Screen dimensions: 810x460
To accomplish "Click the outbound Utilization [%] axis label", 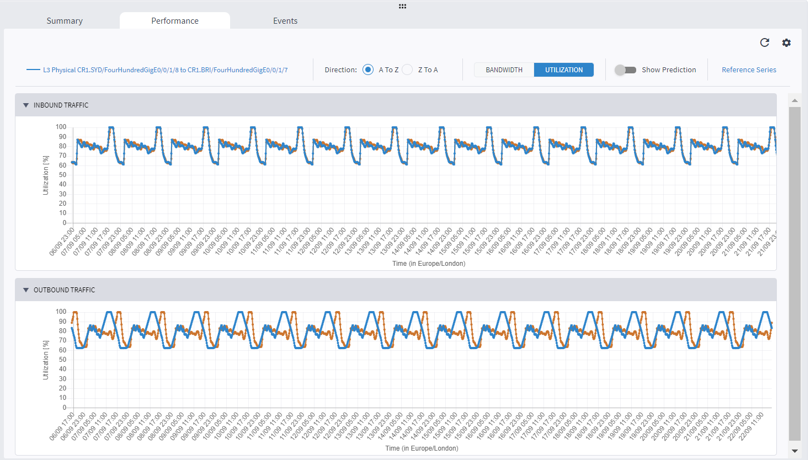I will (46, 360).
